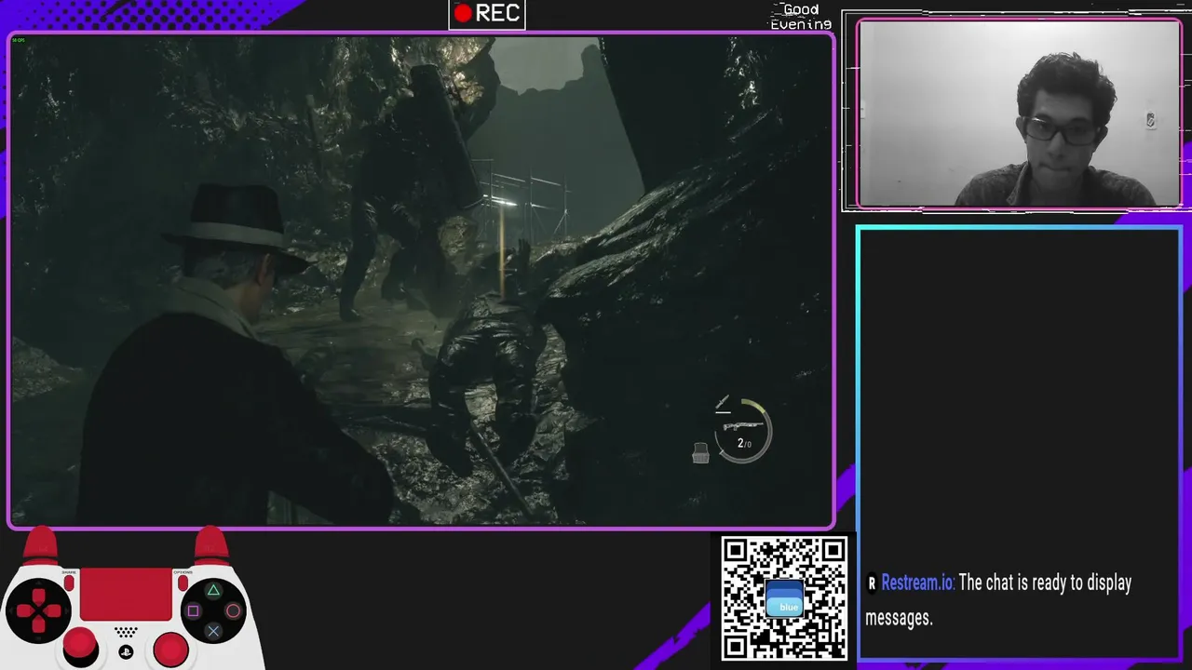Click the Square button on the controller overlay
The height and width of the screenshot is (670, 1192).
193,611
